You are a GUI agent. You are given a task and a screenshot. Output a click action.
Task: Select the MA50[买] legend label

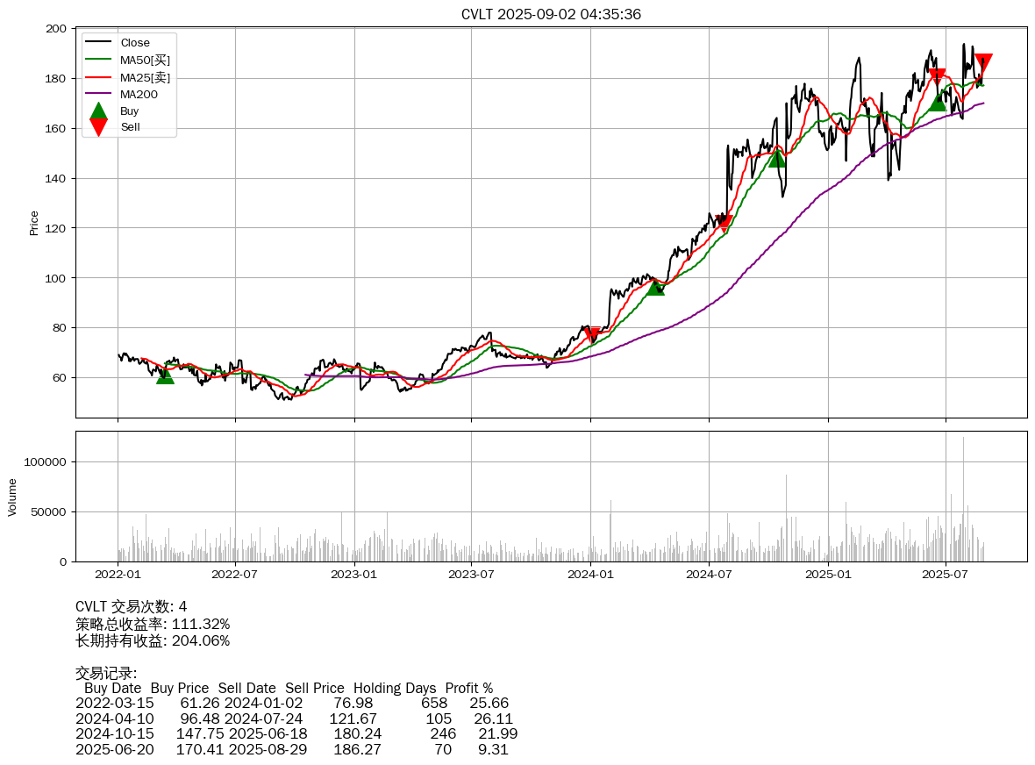145,60
